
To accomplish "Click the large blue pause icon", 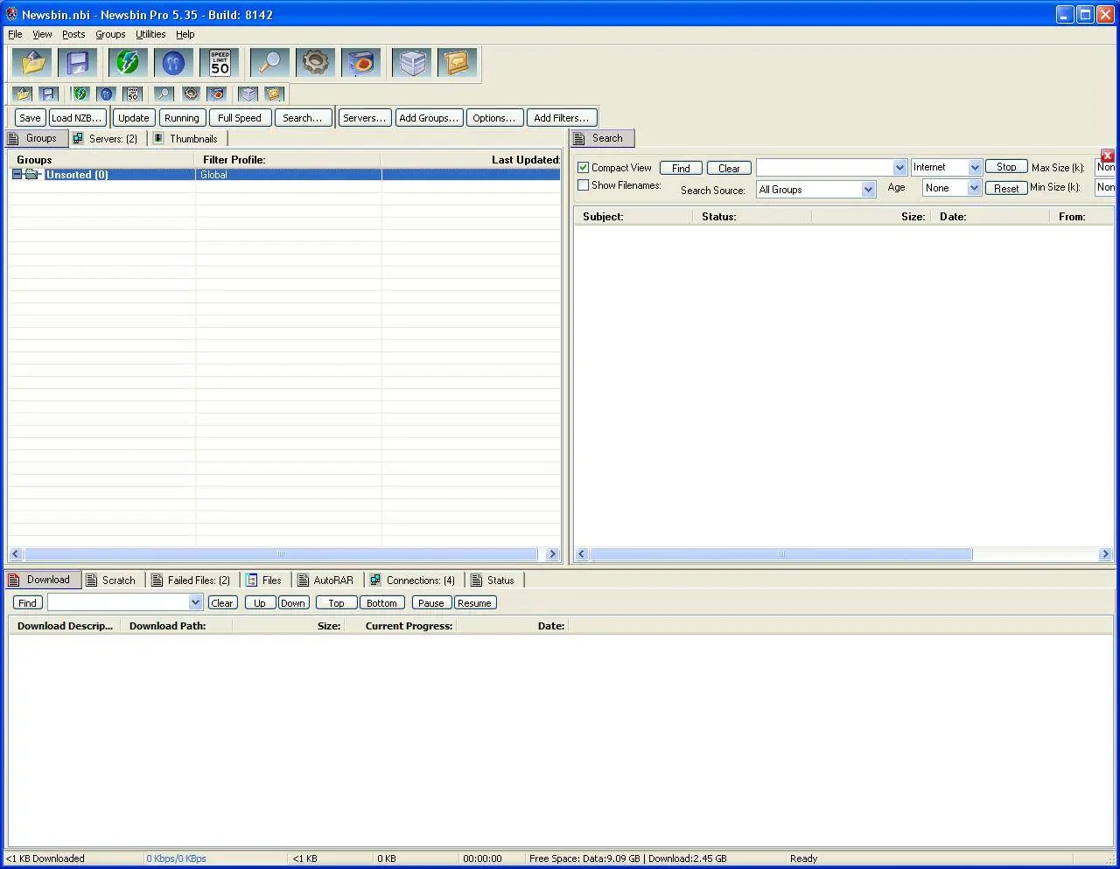I will pyautogui.click(x=173, y=63).
